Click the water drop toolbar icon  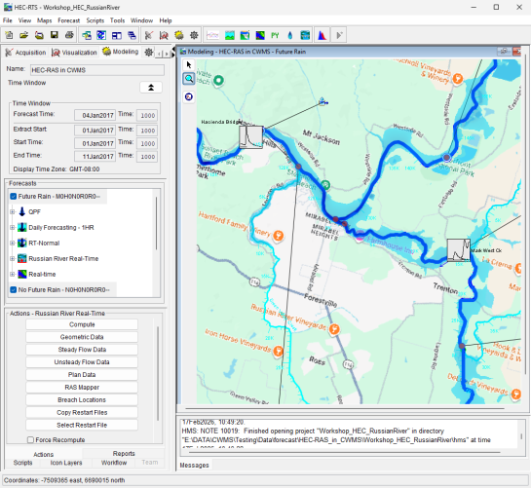(x=290, y=35)
